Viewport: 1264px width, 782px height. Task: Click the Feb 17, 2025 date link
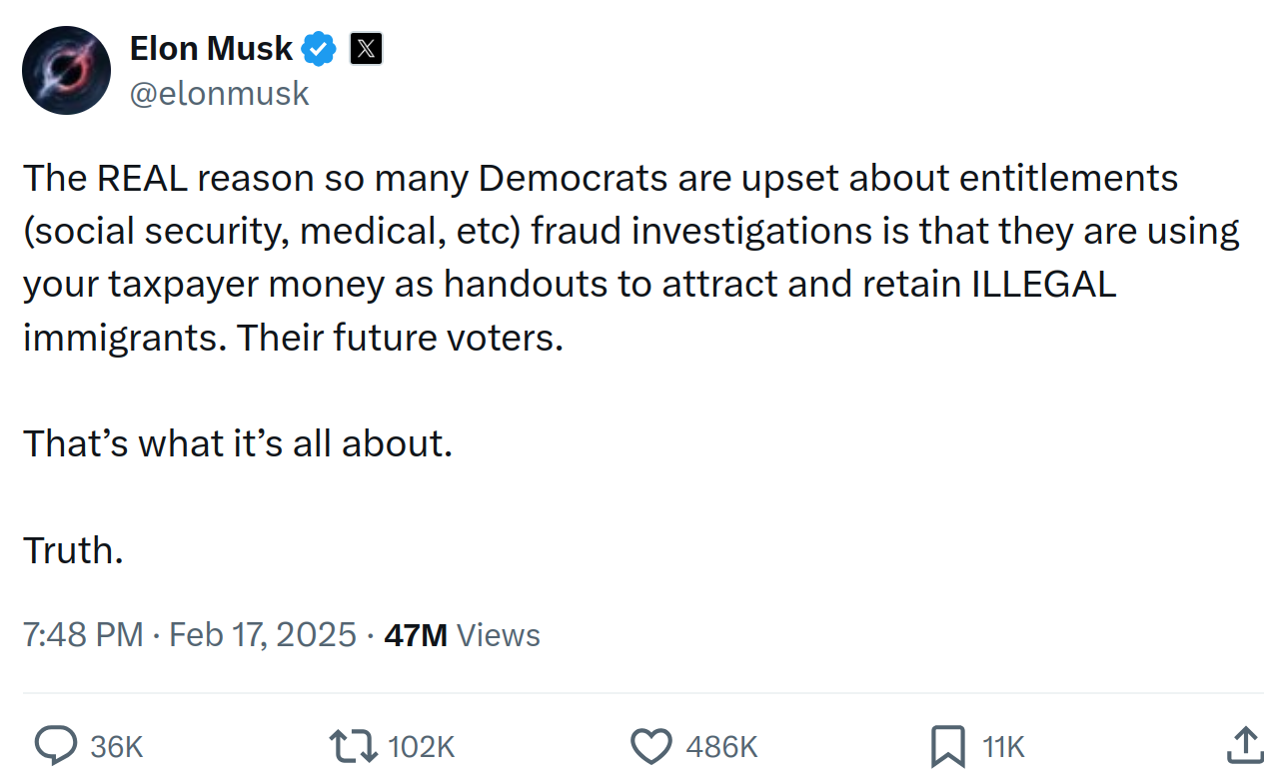[263, 635]
